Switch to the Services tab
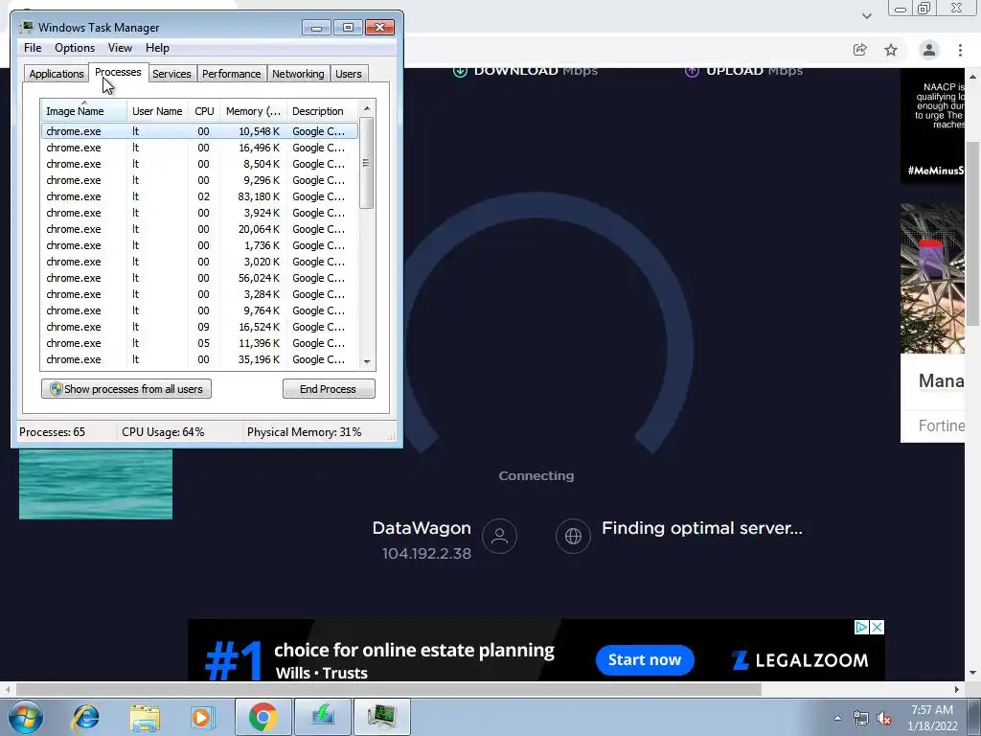The image size is (981, 736). (171, 74)
